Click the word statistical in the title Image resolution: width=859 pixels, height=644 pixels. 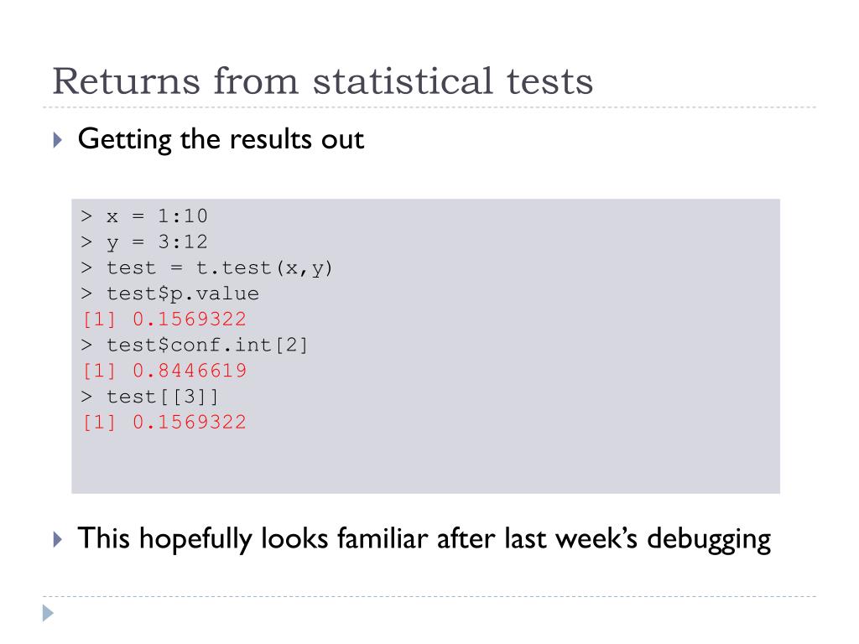[x=427, y=81]
